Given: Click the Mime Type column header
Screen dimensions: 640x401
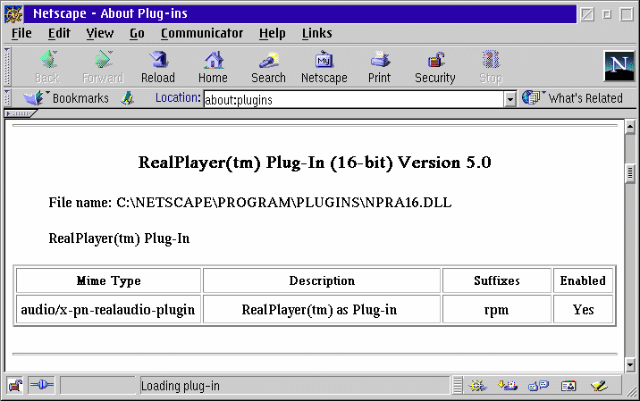Looking at the screenshot, I should [x=108, y=280].
